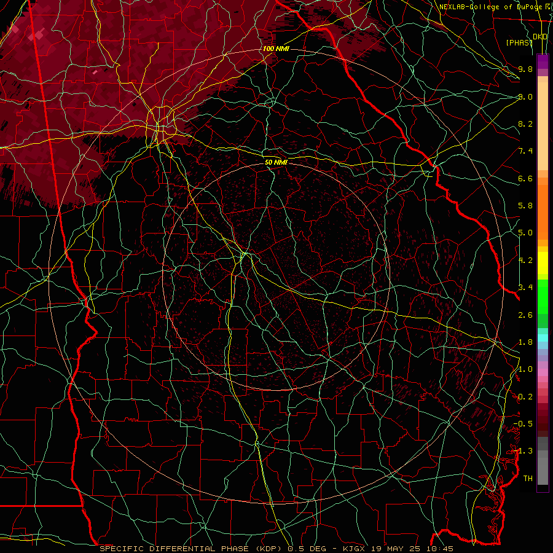This screenshot has width=553, height=553.
Task: Click the NEXLAB-College of DuPage credit text
Action: (490, 7)
